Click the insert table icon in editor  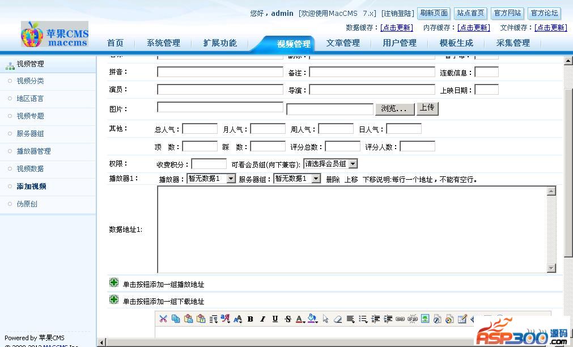pos(462,319)
